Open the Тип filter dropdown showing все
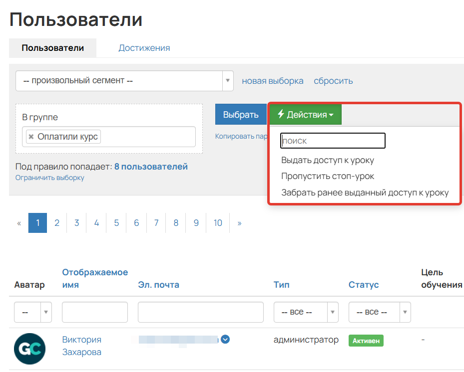Image resolution: width=464 pixels, height=372 pixels. (306, 312)
